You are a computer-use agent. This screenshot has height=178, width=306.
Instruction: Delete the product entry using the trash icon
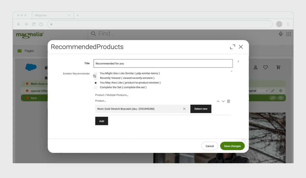(228, 101)
